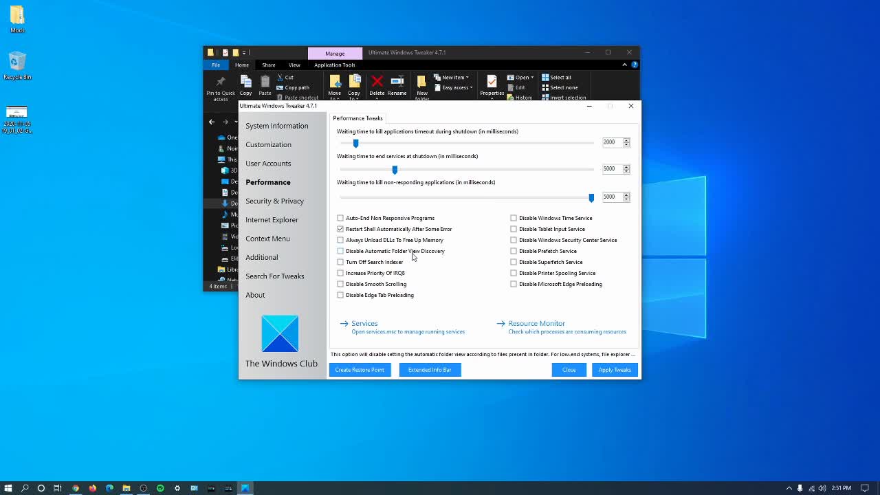This screenshot has height=495, width=880.
Task: Click File Explorer forward navigation arrow
Action: point(225,122)
